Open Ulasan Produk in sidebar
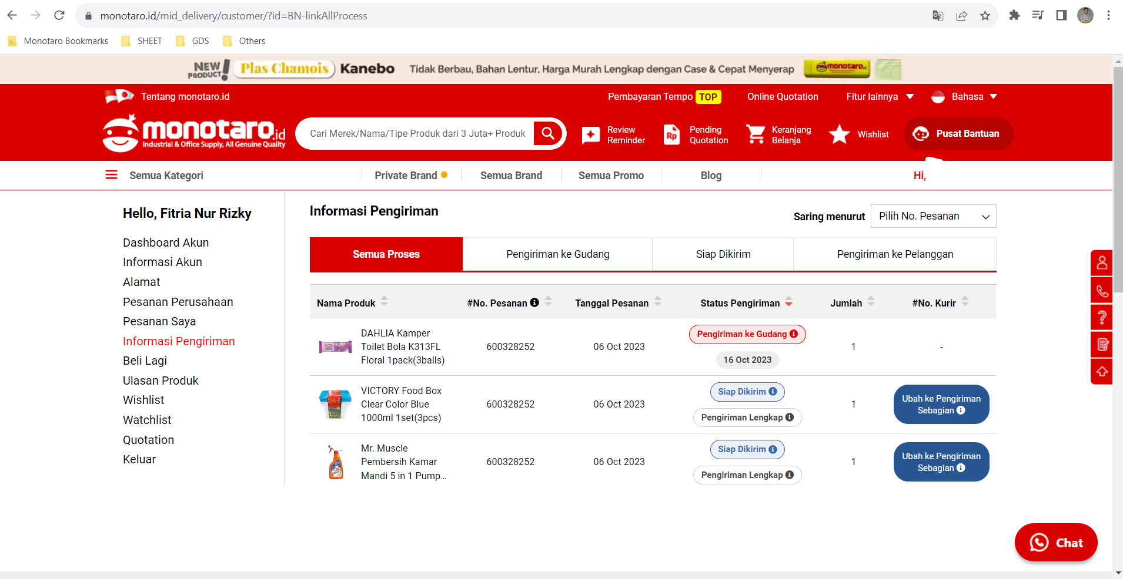 [x=161, y=381]
